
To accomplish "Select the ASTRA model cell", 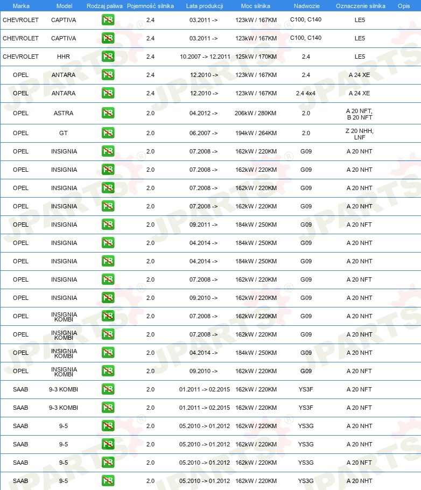I will (64, 113).
